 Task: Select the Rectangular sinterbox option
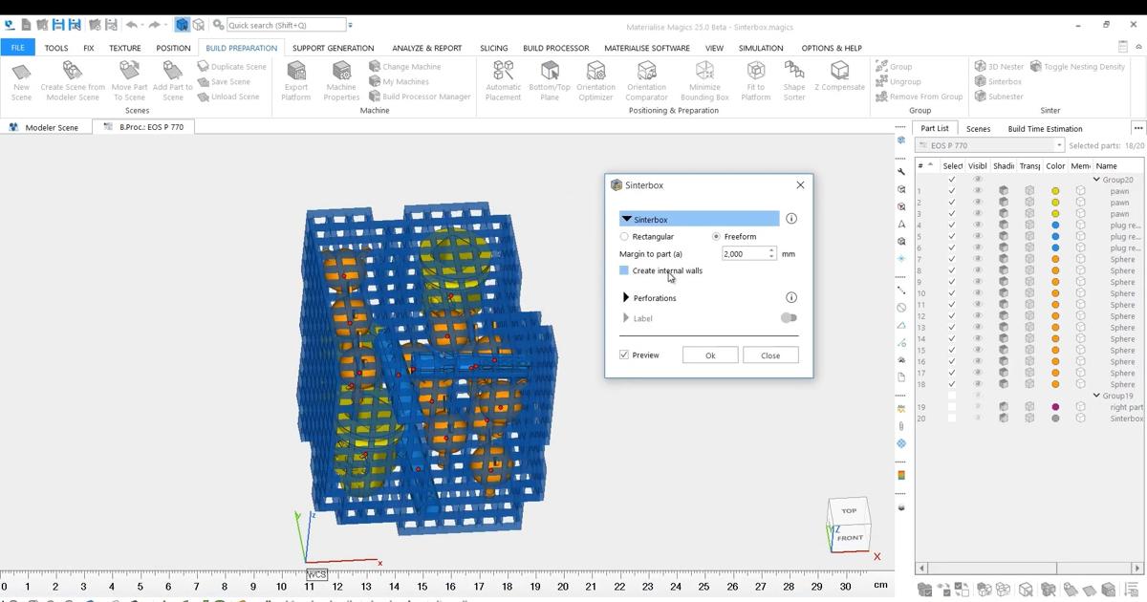click(625, 237)
